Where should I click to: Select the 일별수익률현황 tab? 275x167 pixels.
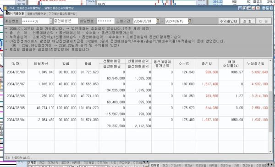[x=15, y=13]
